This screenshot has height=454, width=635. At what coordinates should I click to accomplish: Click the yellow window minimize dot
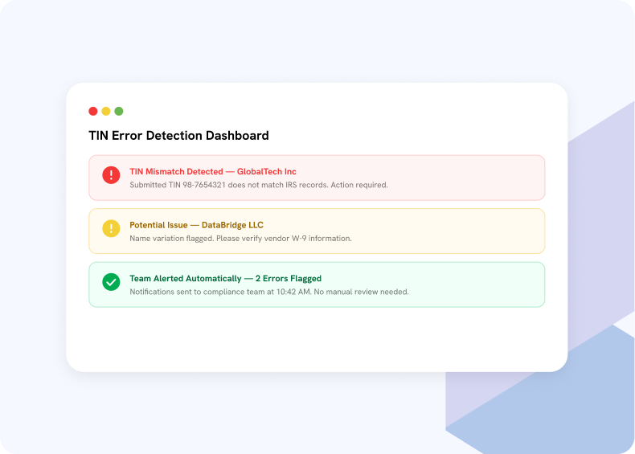106,111
